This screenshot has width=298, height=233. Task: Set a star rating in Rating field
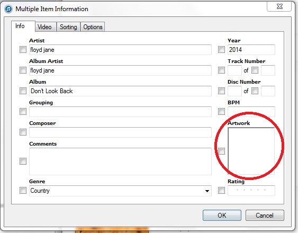tap(251, 191)
